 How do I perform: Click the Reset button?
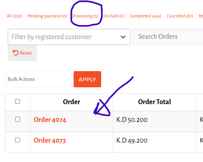[x=22, y=53]
